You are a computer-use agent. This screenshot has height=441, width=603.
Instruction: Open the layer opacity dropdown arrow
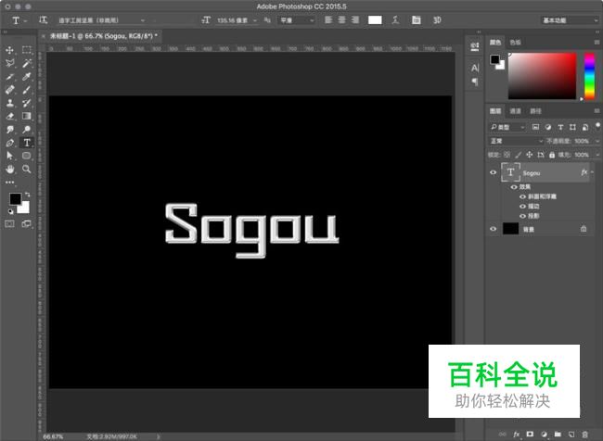click(597, 141)
